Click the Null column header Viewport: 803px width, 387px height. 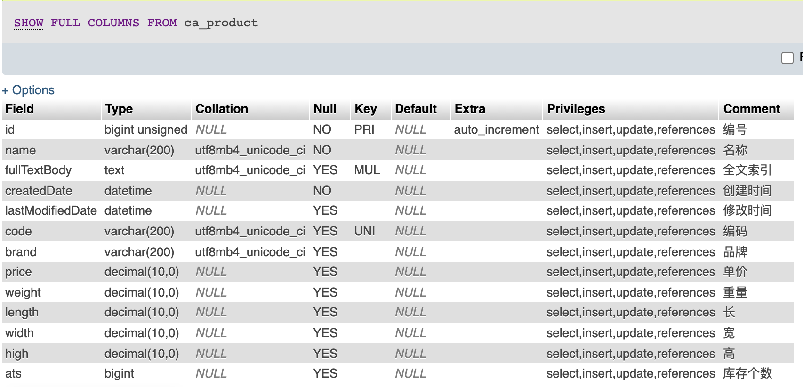coord(325,109)
